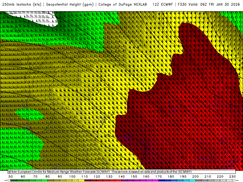This screenshot has height=182, width=243.
Task: Click the legend value "220"
Action: (x=220, y=177)
